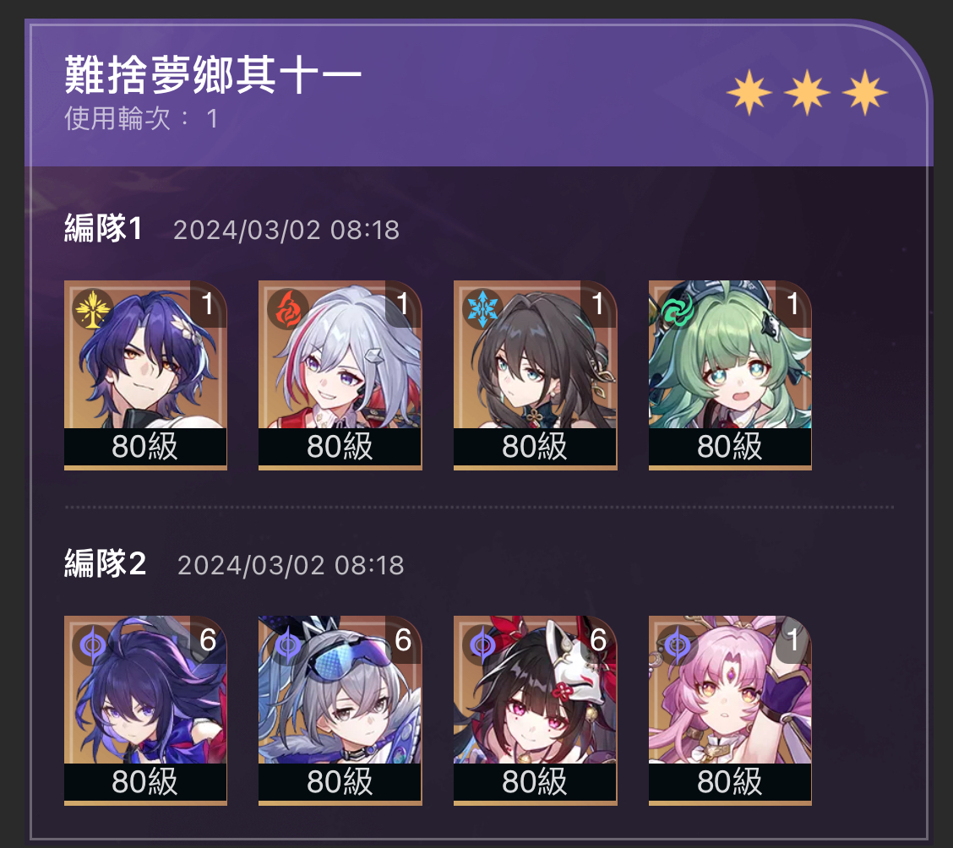Click the stage title 難捨夢鄉其十一
The width and height of the screenshot is (953, 848).
(213, 74)
